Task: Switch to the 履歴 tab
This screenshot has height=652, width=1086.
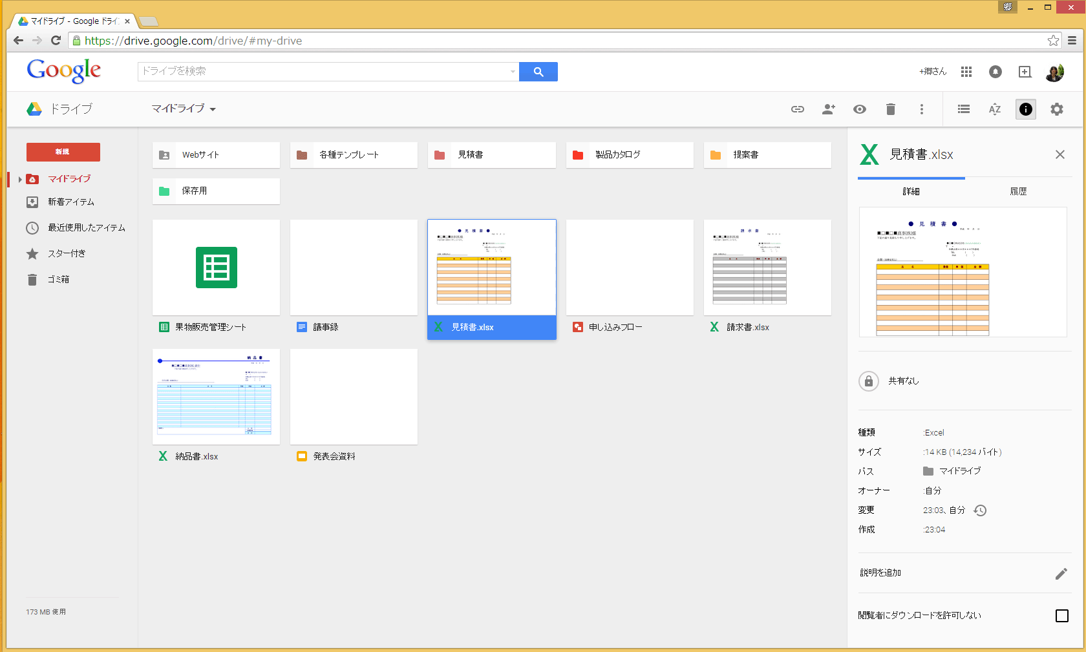Action: [x=1018, y=191]
